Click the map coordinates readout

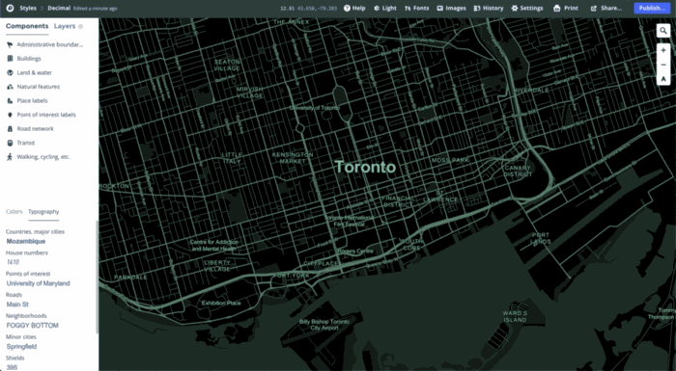tap(308, 8)
